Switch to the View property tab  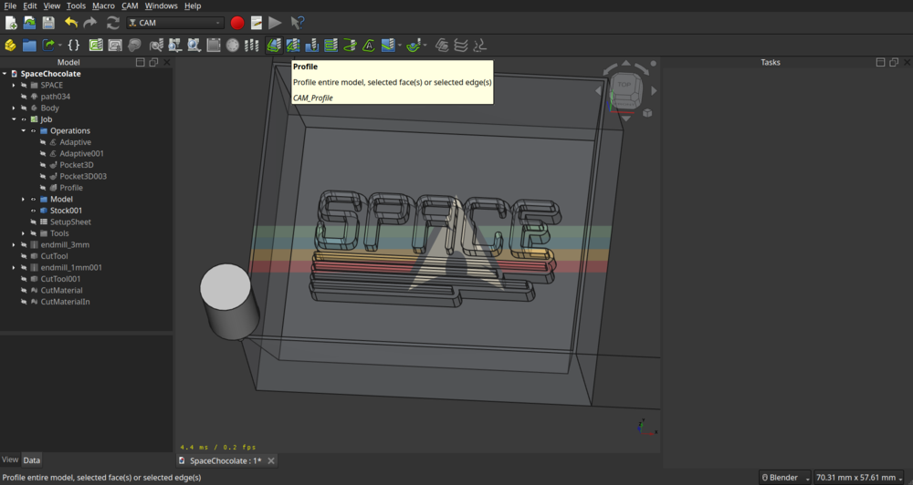point(10,459)
